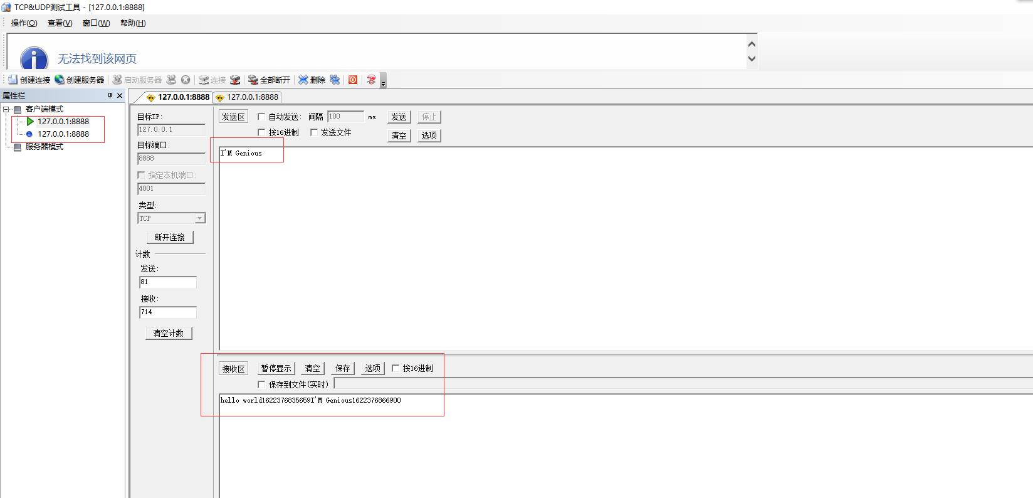
Task: Click the received text starting "hello world"
Action: [310, 400]
